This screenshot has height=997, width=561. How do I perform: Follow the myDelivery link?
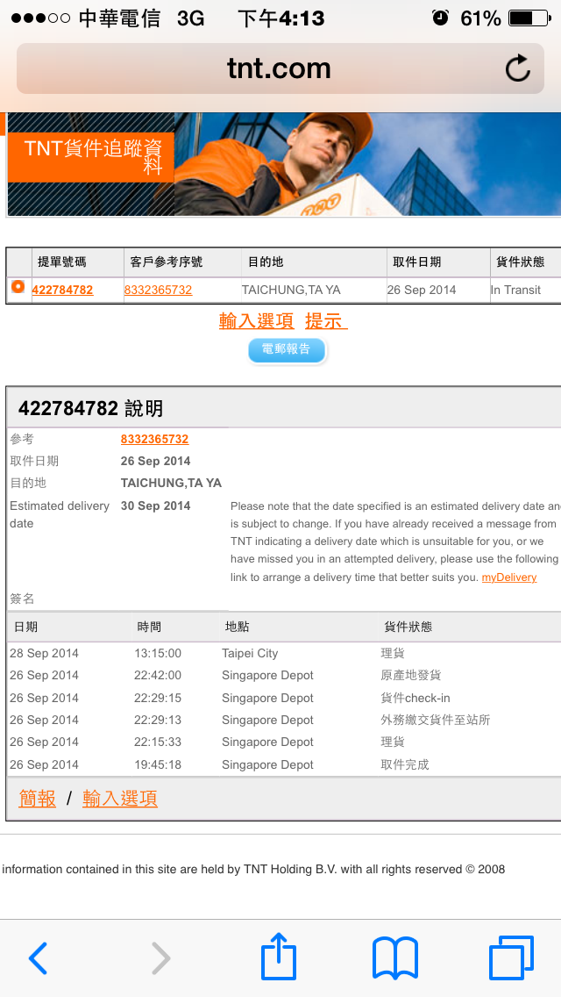[509, 577]
